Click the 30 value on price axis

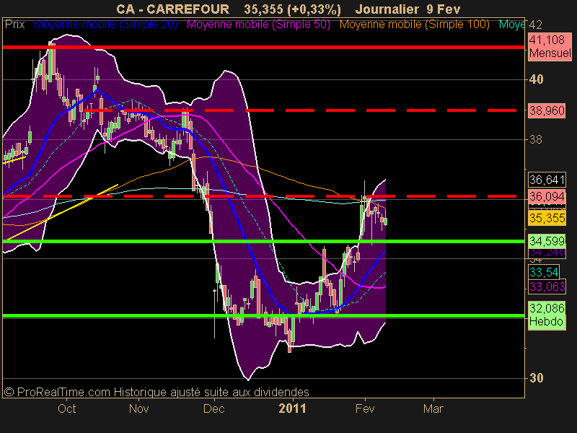(536, 377)
